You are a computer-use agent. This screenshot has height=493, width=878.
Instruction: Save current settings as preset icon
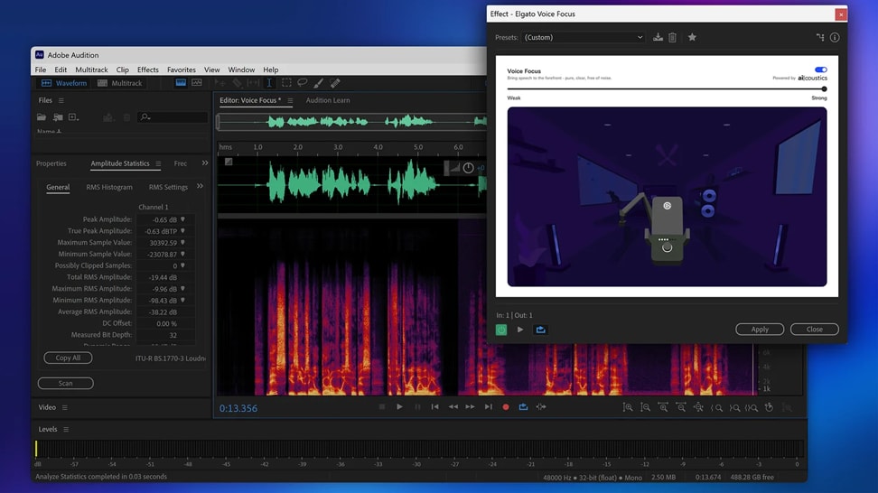[x=658, y=38]
